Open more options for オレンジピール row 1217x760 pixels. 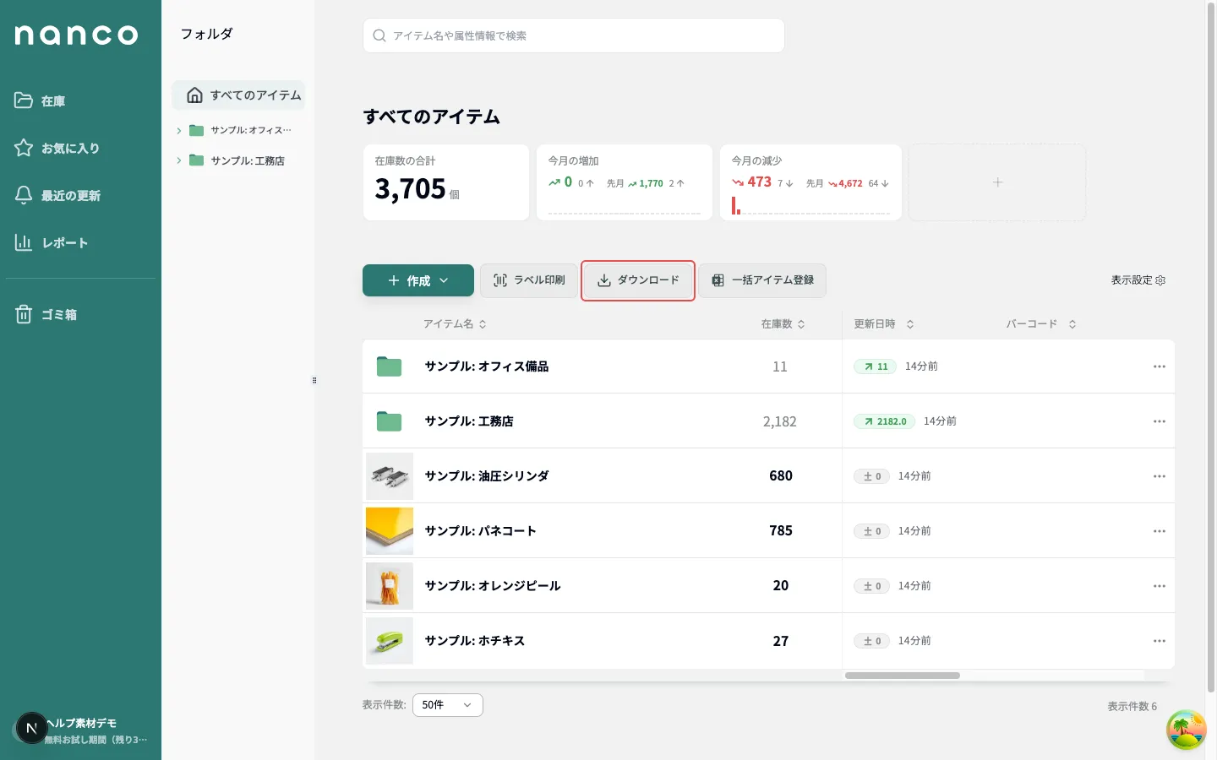[x=1160, y=586]
